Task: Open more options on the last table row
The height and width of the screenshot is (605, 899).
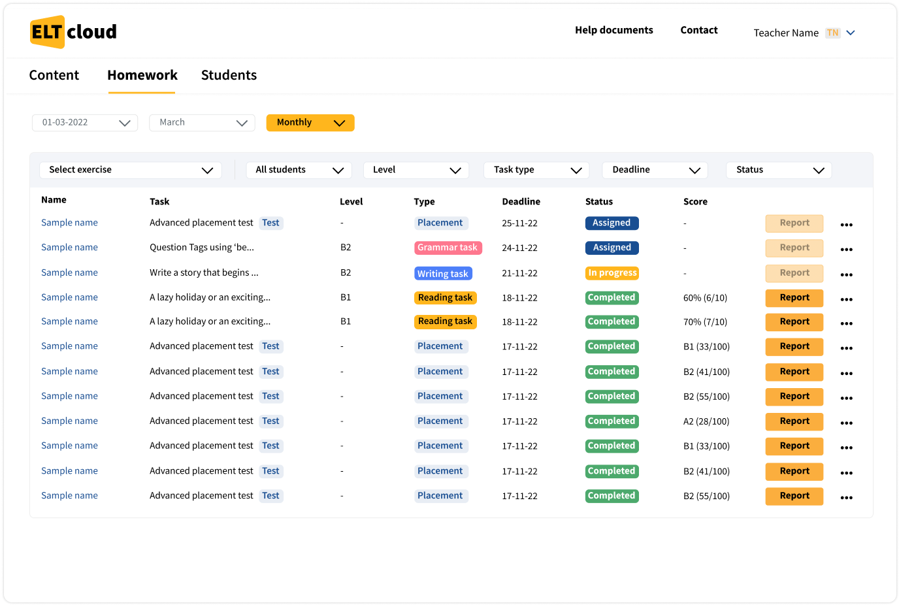Action: point(846,498)
